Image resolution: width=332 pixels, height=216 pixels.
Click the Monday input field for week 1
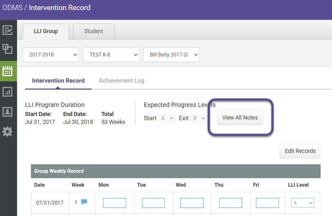click(x=114, y=202)
